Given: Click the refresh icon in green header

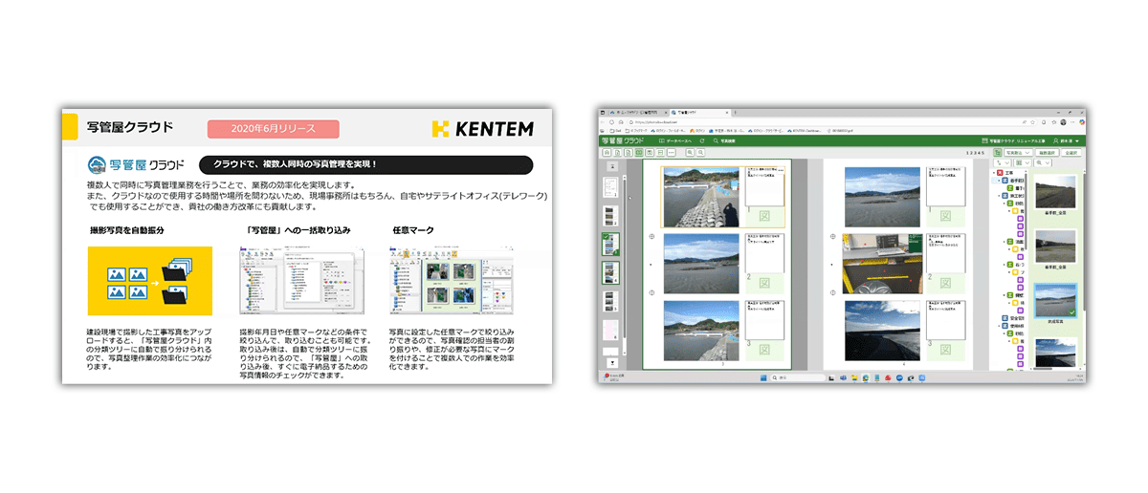Looking at the screenshot, I should [702, 140].
